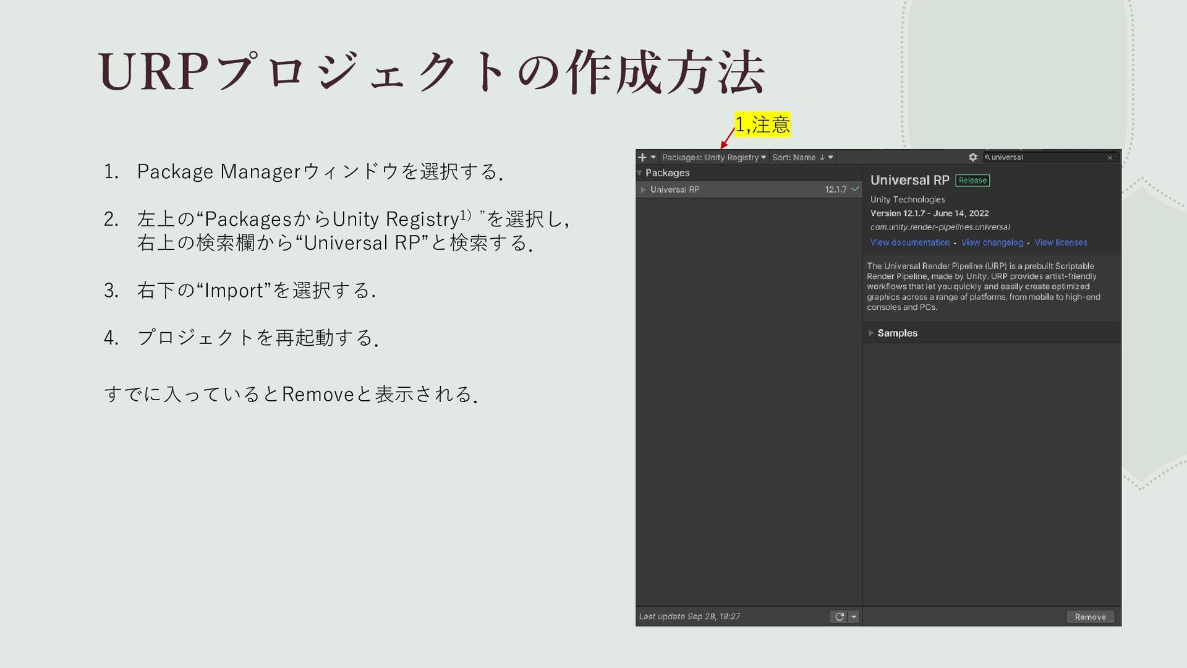This screenshot has width=1187, height=668.
Task: Open the dropdown beside the refresh button
Action: pyautogui.click(x=854, y=617)
